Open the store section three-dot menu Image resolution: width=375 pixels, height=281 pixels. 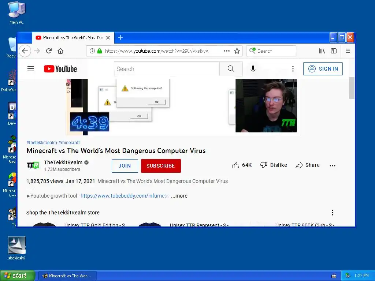click(x=333, y=213)
